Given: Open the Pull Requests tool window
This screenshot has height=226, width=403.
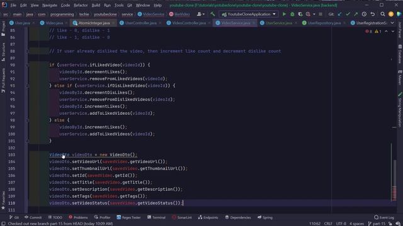Looking at the screenshot, I should click(x=3, y=80).
